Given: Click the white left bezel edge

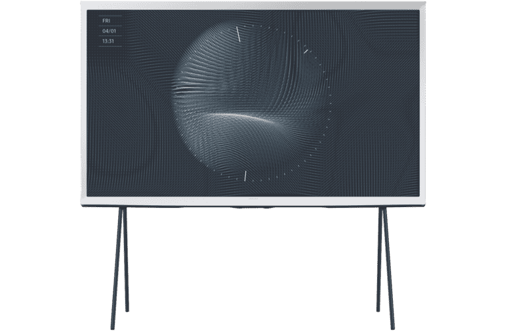Looking at the screenshot, I should pos(85,98).
